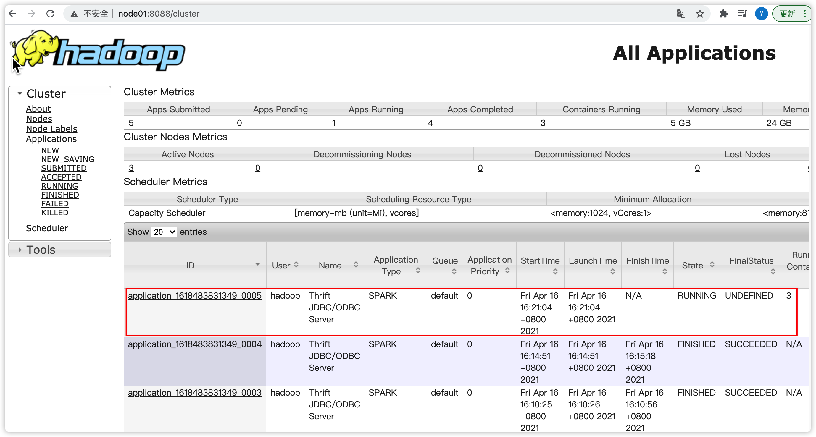Screen dimensions: 816x437
Task: Go back with the browser back arrow
Action: coord(13,14)
